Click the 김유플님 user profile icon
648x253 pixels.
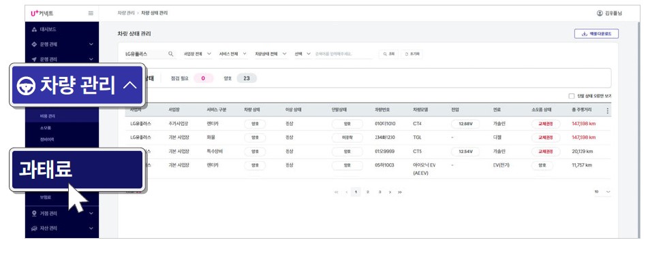click(x=600, y=13)
